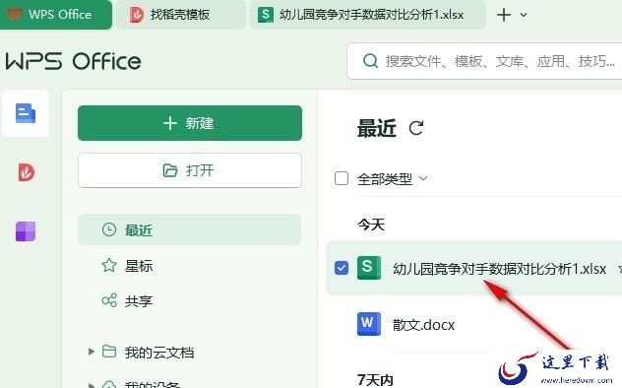The image size is (622, 388).
Task: Select 最近 in the left navigation
Action: coord(190,229)
